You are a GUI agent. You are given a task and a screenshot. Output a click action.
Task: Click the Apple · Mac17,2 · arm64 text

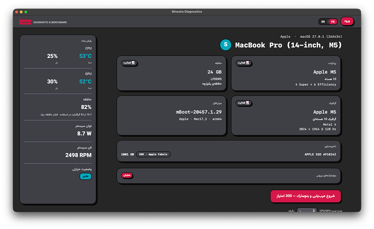[x=200, y=119]
